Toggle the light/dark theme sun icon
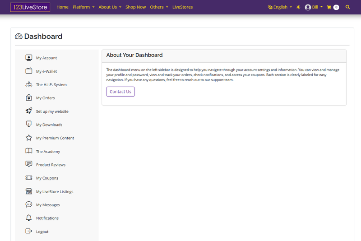Screen dimensions: 361x241 pyautogui.click(x=298, y=7)
